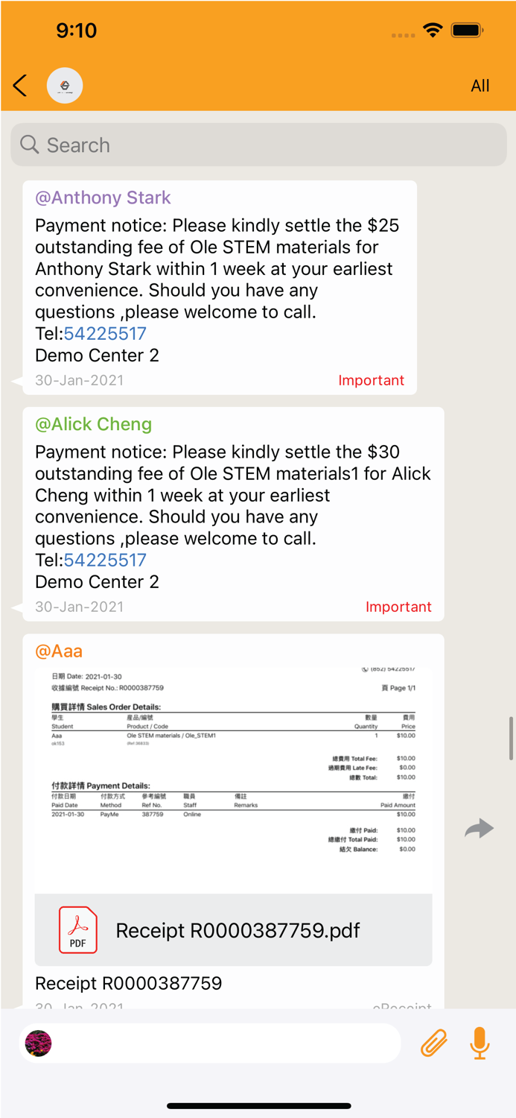Tap the @Anthony Stark mention
Viewport: 516px width, 1118px height.
pos(102,198)
